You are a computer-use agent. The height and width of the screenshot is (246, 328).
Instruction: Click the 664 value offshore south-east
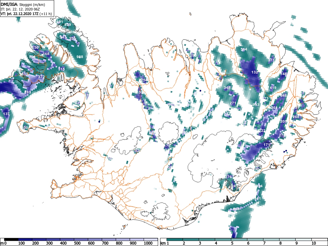click(x=236, y=209)
